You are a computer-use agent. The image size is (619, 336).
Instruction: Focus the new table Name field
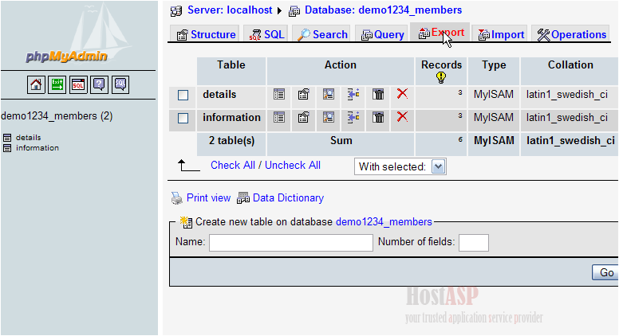coord(291,243)
